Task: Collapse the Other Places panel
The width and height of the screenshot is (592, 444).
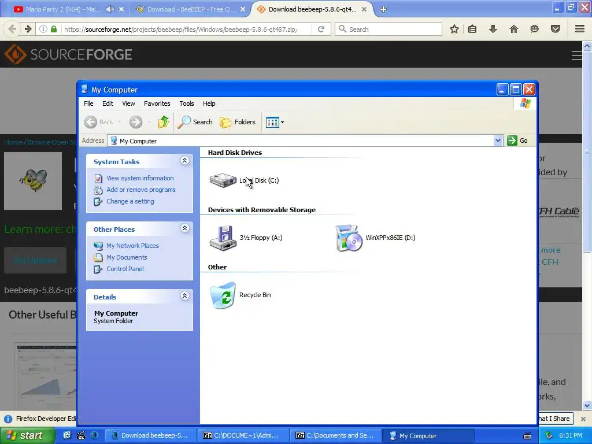Action: (184, 228)
